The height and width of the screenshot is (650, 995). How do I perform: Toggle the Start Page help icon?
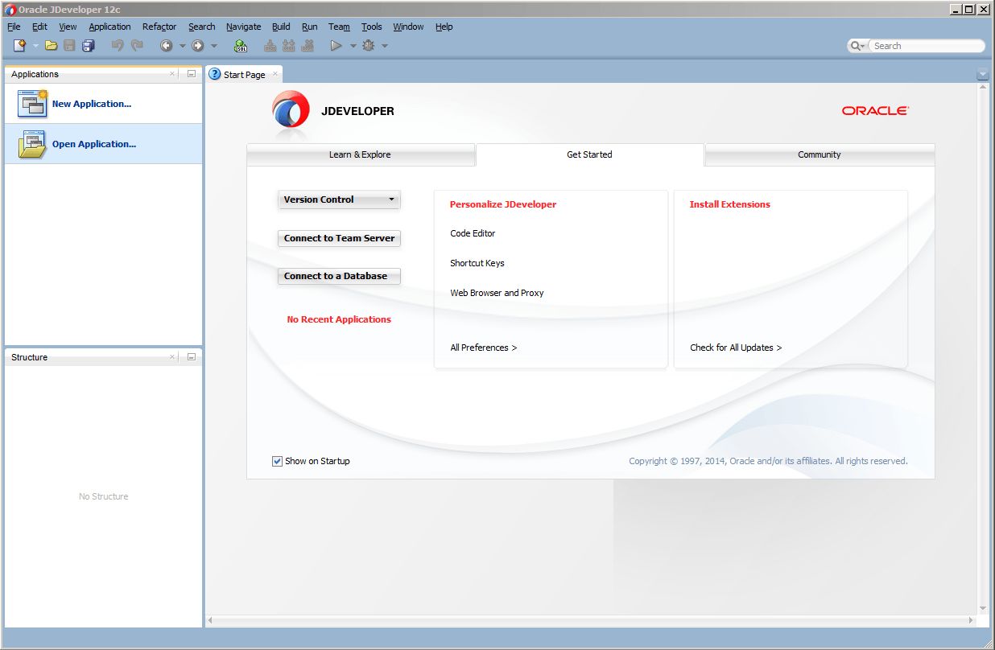pyautogui.click(x=214, y=74)
